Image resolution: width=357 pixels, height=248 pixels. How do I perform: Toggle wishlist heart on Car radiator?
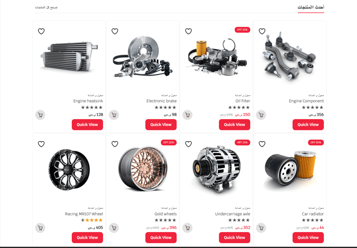[x=262, y=144]
